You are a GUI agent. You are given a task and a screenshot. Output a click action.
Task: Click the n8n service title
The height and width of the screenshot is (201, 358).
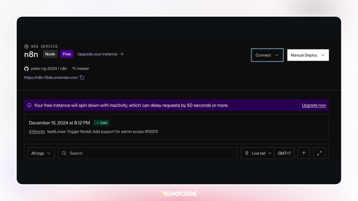(31, 54)
